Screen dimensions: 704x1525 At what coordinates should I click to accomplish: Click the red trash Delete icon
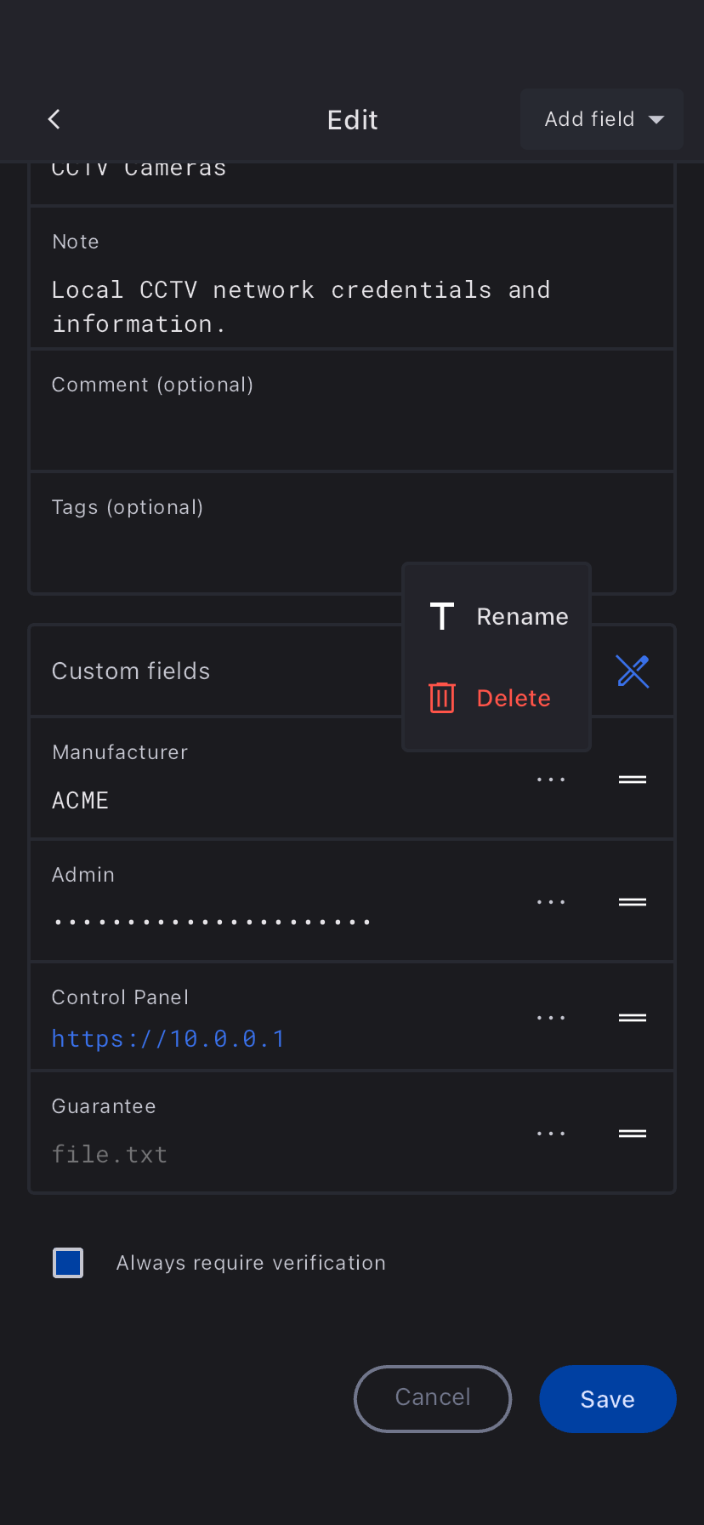(442, 698)
